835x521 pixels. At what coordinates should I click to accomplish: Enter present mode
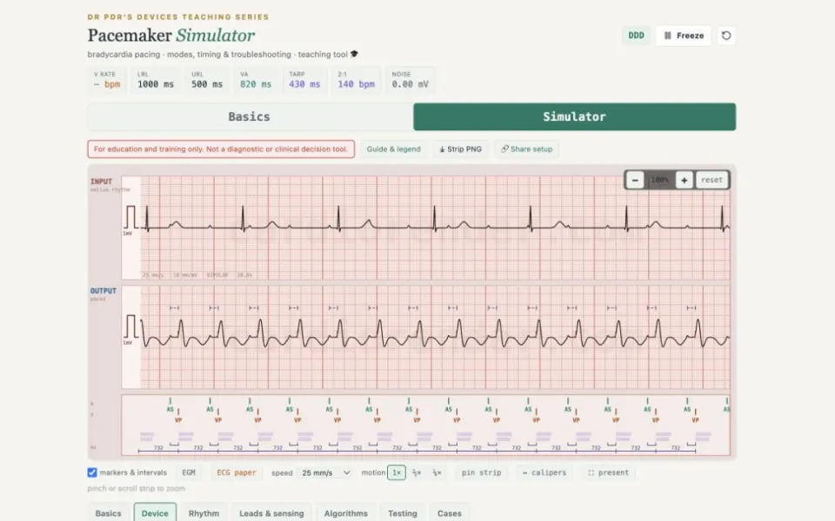click(608, 472)
